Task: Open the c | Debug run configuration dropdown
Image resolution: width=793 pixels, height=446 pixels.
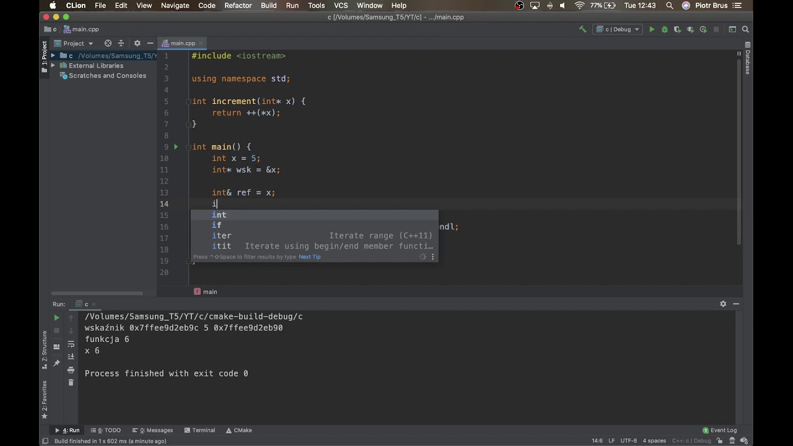Action: (x=618, y=29)
